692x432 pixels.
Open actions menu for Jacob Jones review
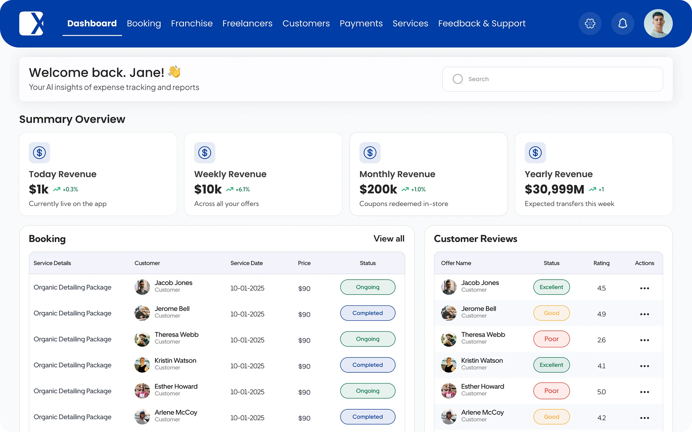[644, 288]
